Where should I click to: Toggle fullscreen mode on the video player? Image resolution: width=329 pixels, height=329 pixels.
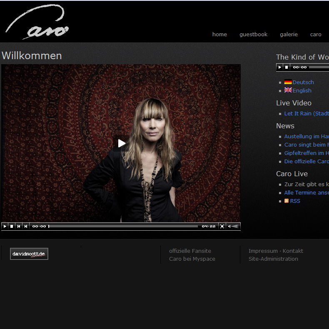click(222, 226)
